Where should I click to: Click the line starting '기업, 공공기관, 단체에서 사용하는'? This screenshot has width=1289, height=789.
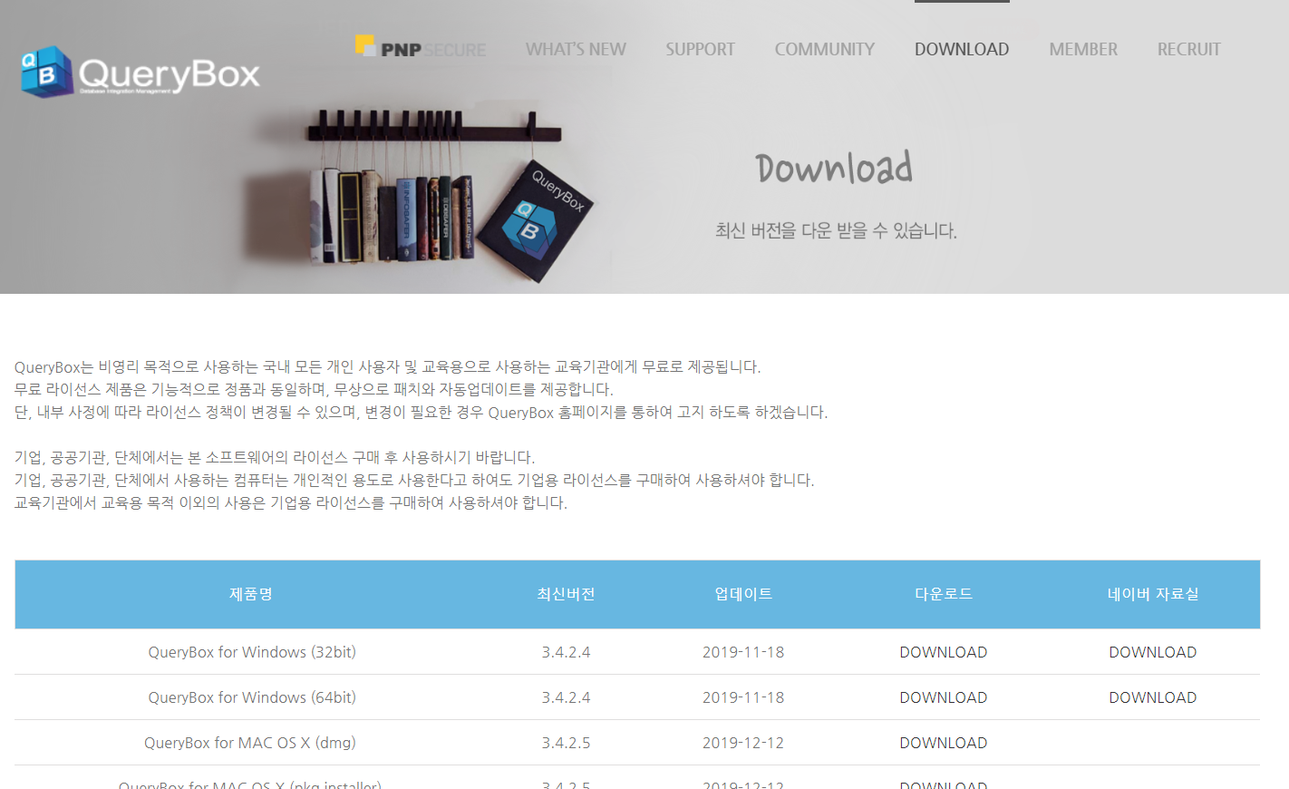tap(414, 480)
